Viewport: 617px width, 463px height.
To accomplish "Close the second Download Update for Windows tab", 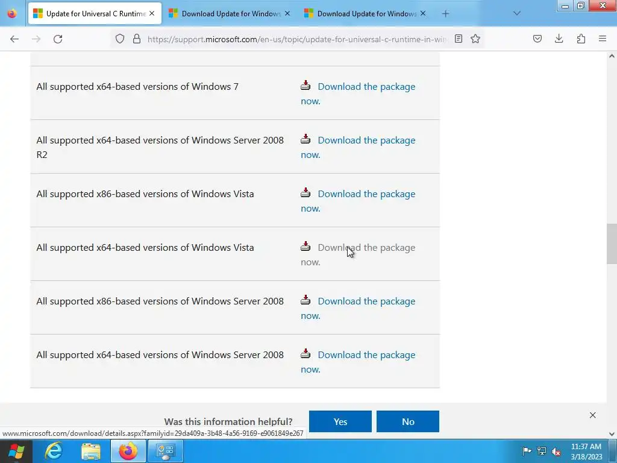I will point(287,13).
